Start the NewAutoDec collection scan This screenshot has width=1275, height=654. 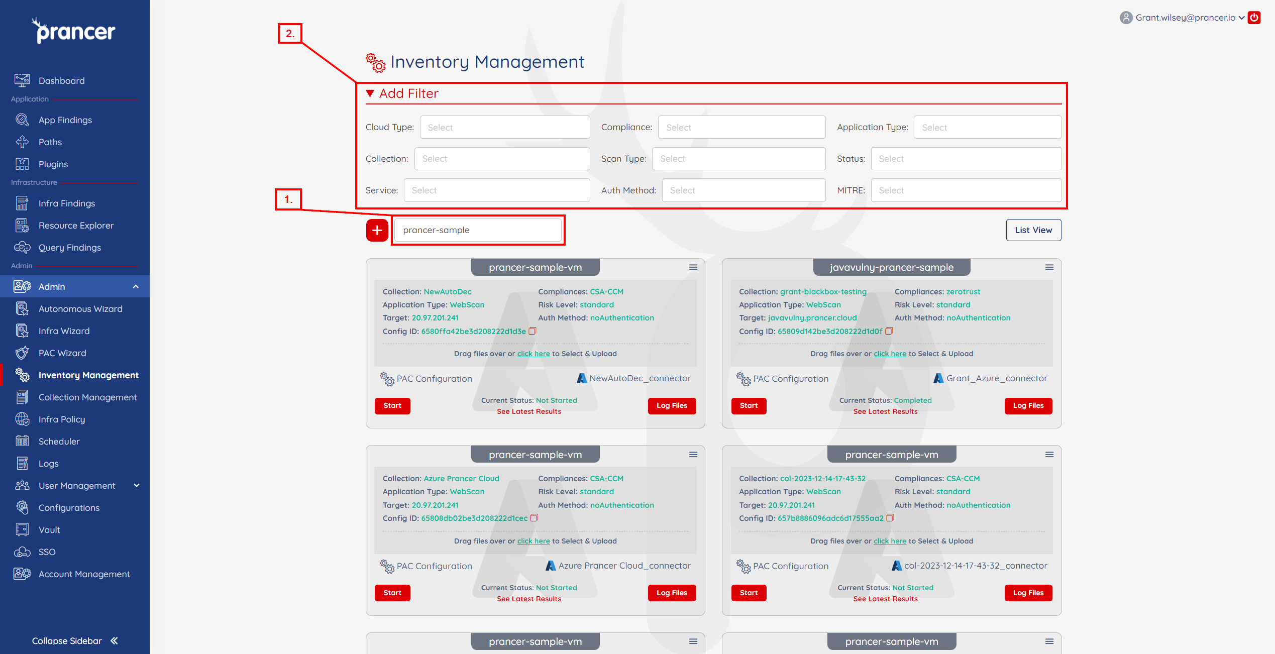[x=392, y=405]
